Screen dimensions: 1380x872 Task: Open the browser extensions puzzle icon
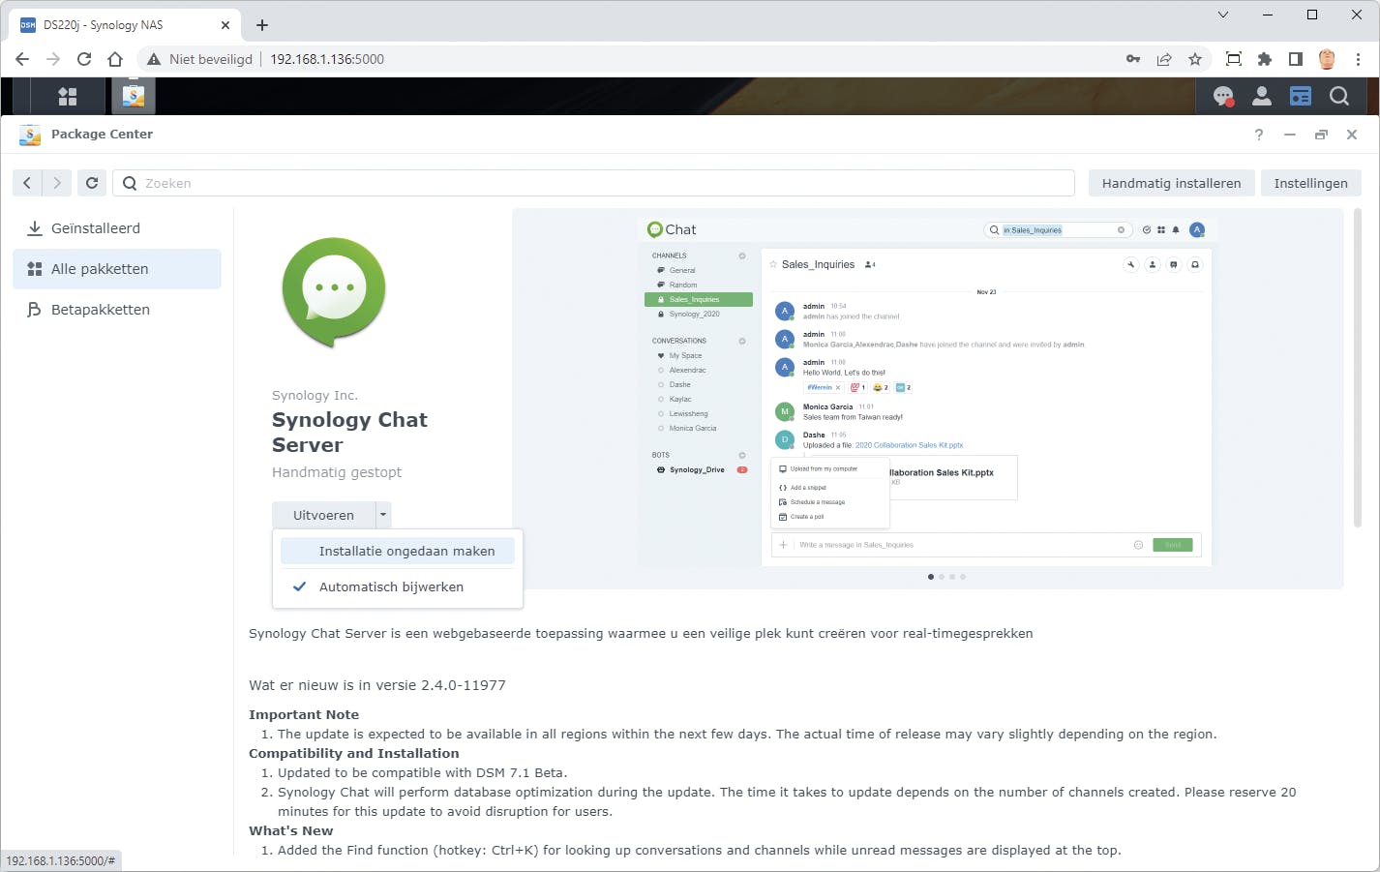point(1265,59)
